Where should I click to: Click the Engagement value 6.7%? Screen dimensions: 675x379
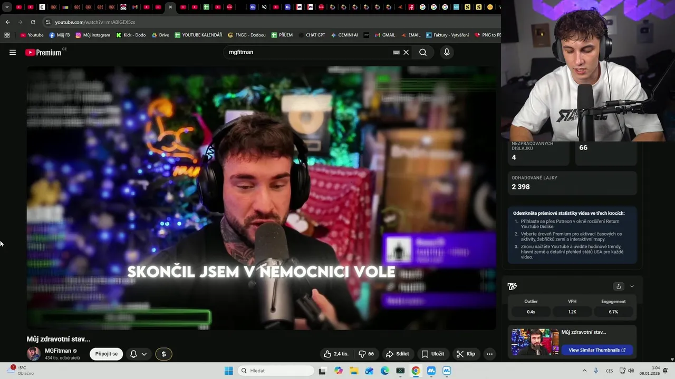tap(613, 312)
